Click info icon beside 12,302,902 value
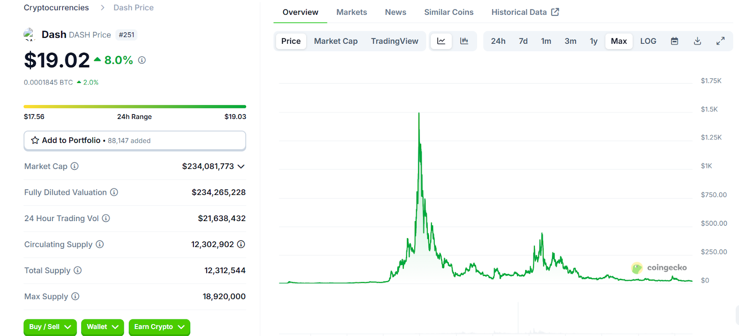Image resolution: width=739 pixels, height=336 pixels. click(241, 244)
